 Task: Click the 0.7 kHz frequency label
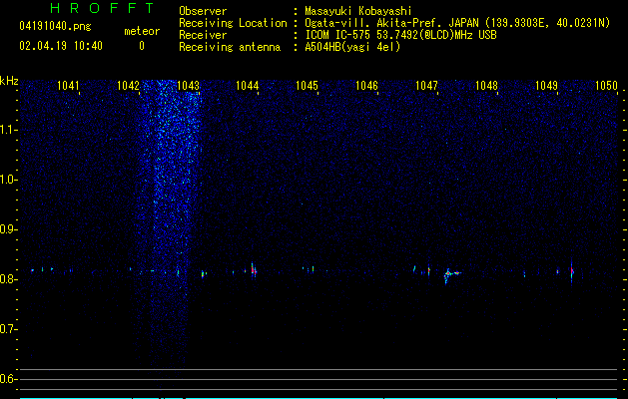tap(8, 329)
